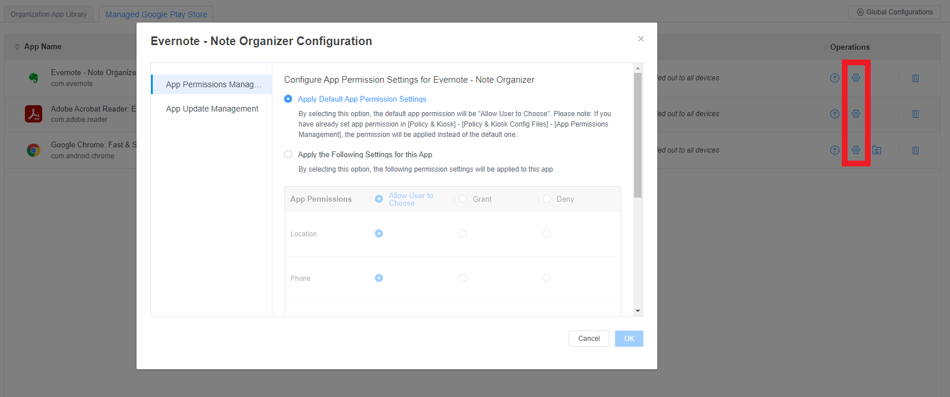Sort the list by App Name column arrows
Screen dimensions: 950x397
pos(17,47)
